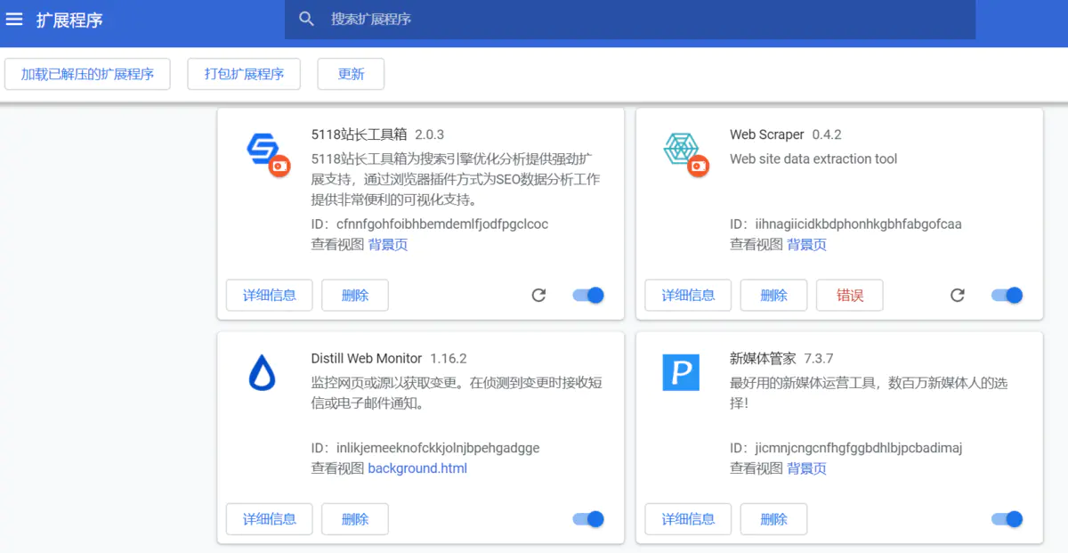Click the 更新 button

pos(351,74)
